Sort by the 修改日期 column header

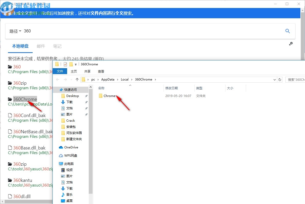[x=171, y=88]
